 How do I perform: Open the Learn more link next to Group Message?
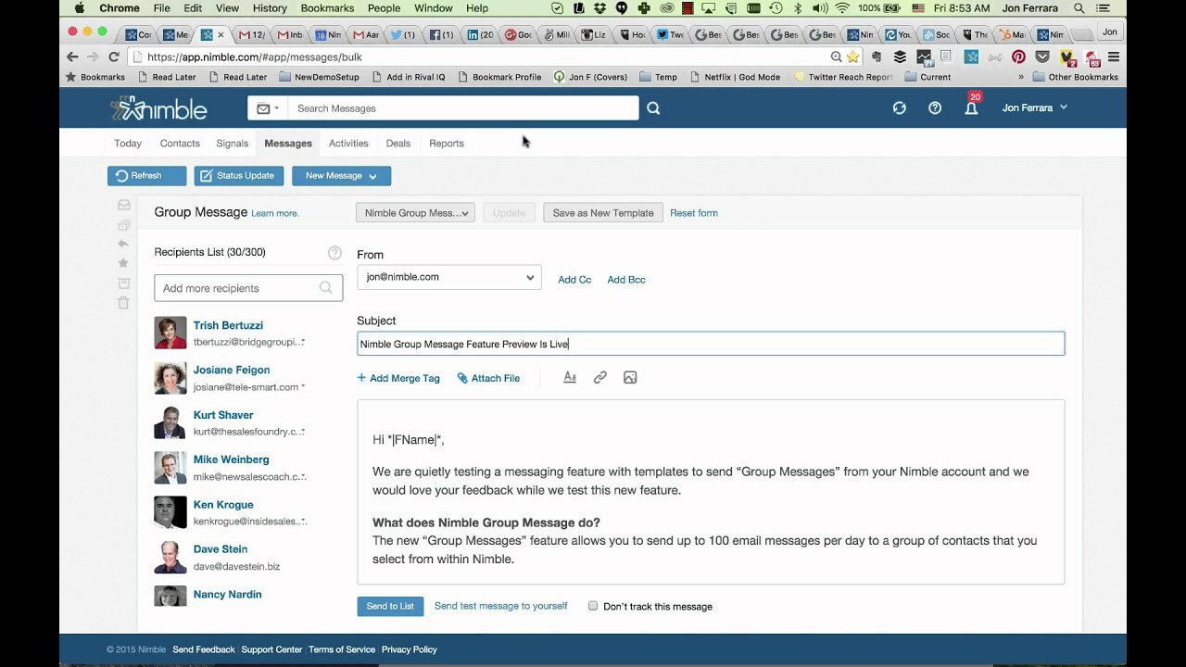click(x=275, y=213)
